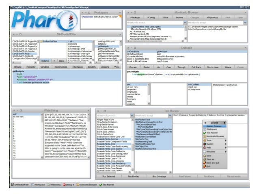The width and height of the screenshot is (259, 194).
Task: Click the WideString value pane vertical scrollbar
Action: [88, 136]
